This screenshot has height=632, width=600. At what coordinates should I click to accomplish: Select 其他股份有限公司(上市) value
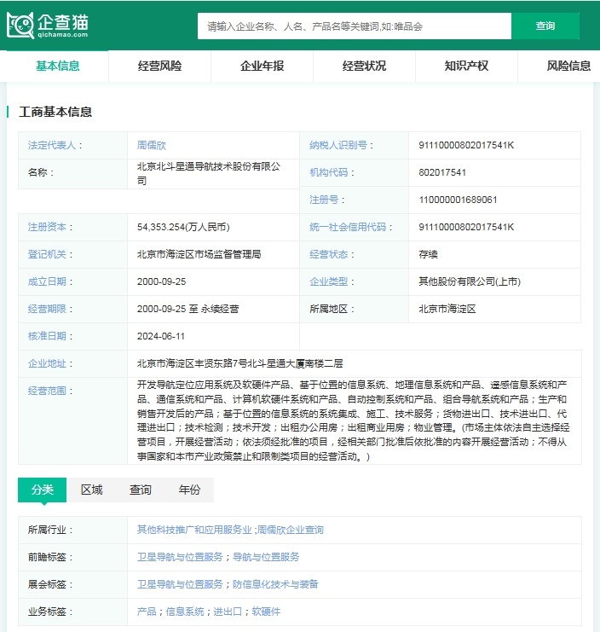(470, 281)
